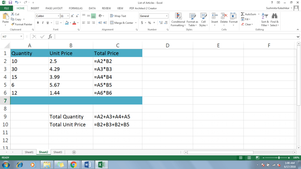Click the Format cells icon

click(x=233, y=16)
